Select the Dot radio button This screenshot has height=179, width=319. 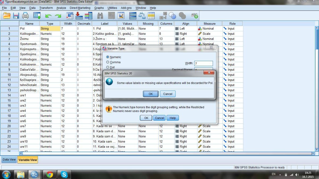coord(108,67)
